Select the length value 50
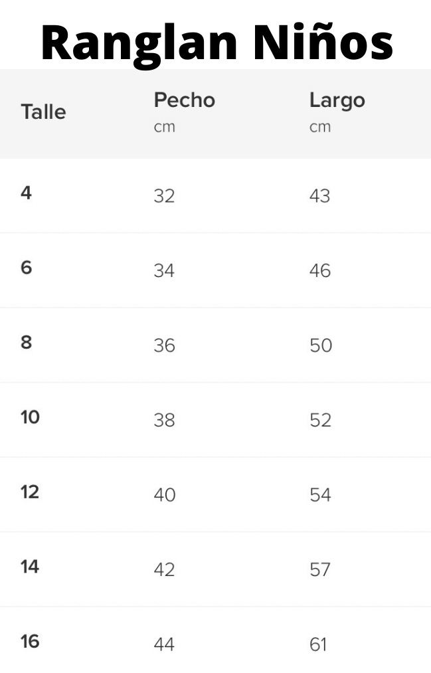 [321, 345]
